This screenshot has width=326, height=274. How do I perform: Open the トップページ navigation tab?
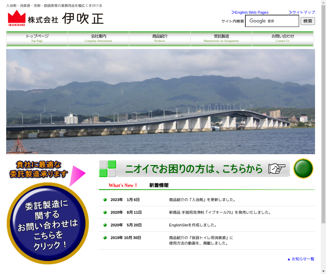37,38
